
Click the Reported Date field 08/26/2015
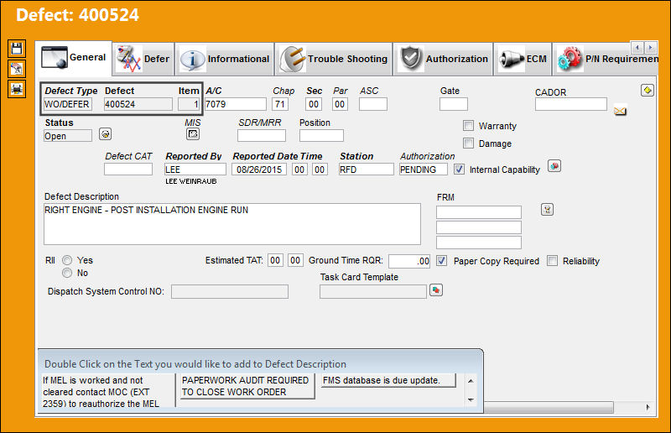click(259, 170)
